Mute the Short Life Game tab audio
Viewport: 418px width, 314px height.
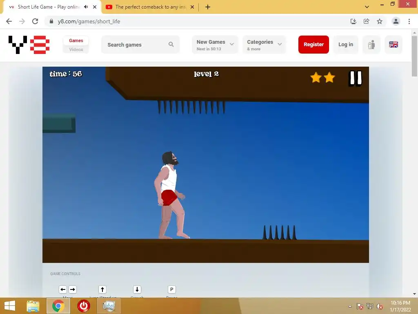[86, 7]
